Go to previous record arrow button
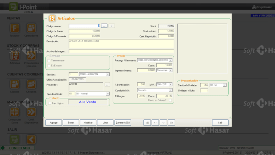This screenshot has height=155, width=275. click(155, 122)
